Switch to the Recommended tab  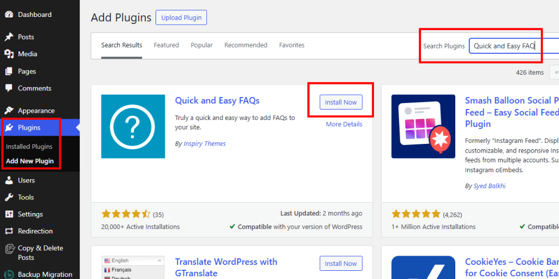pos(246,45)
